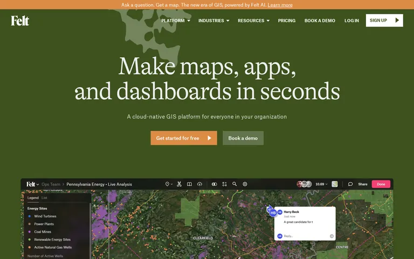Open the Resources dropdown
Screen dimensions: 414x259
tap(253, 21)
